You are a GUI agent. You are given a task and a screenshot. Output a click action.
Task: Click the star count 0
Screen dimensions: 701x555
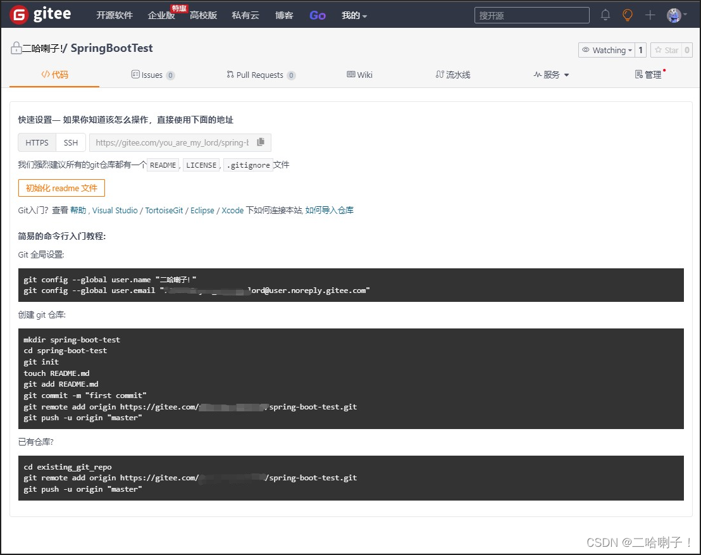coord(687,50)
